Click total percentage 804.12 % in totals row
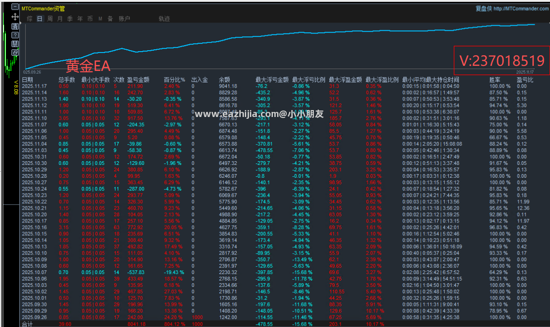The width and height of the screenshot is (550, 327). pyautogui.click(x=175, y=324)
